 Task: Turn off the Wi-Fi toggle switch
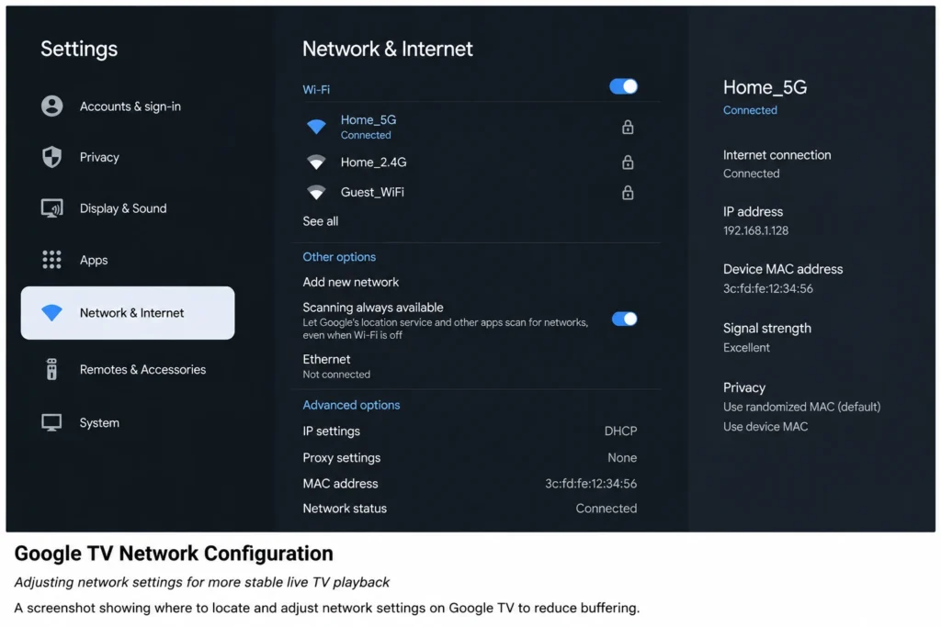click(x=624, y=87)
